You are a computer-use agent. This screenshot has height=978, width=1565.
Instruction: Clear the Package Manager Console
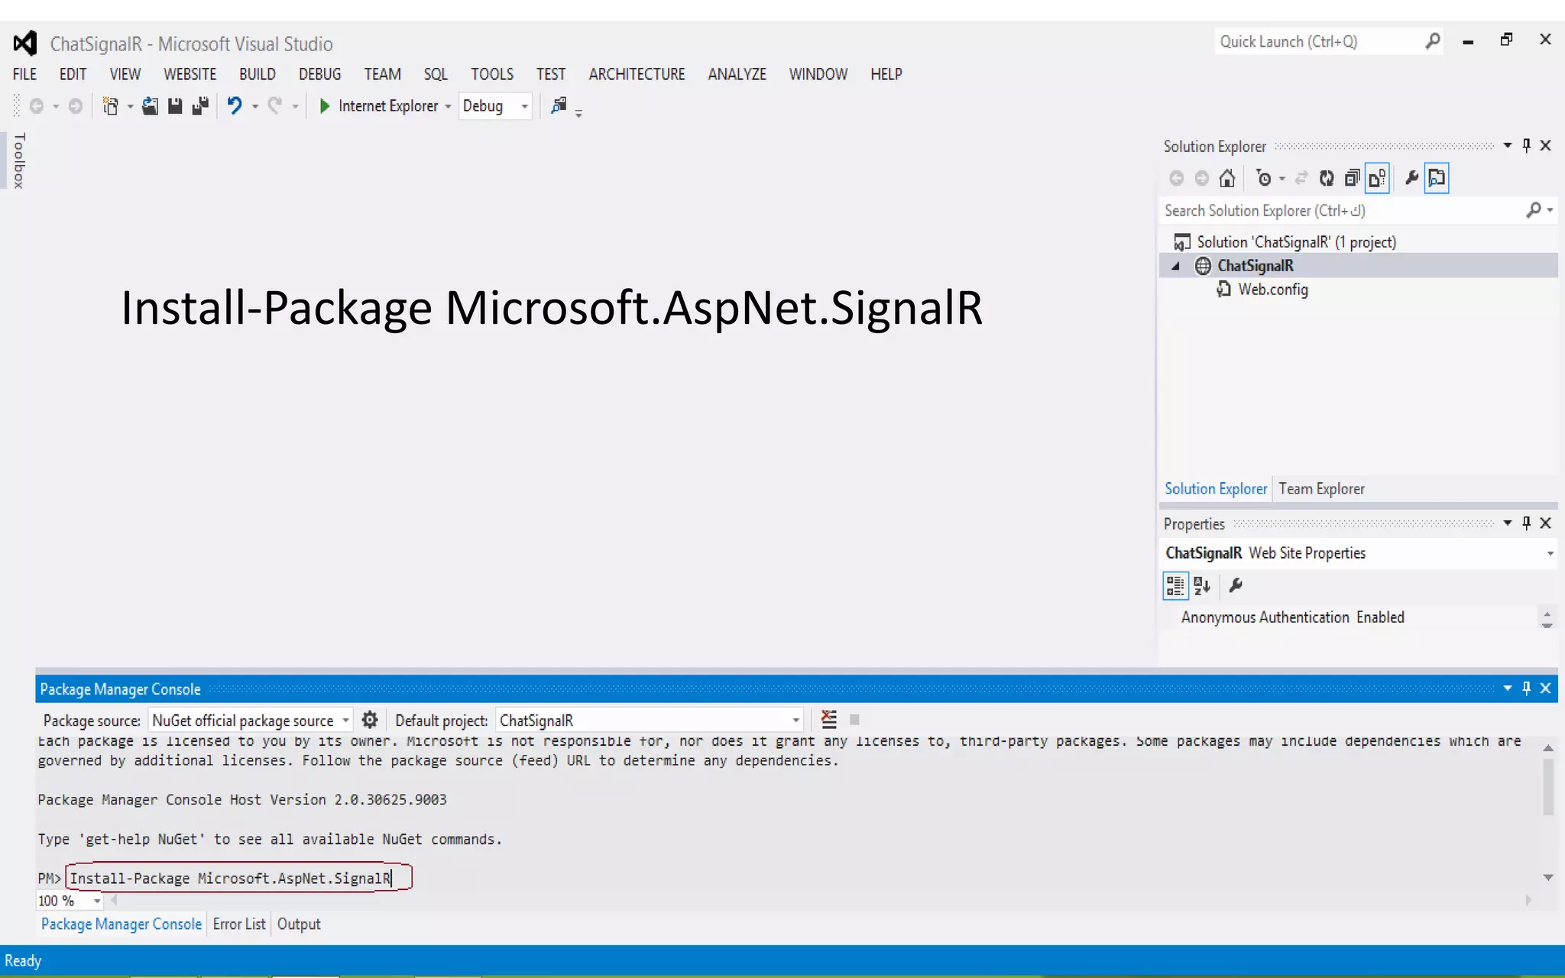(x=829, y=719)
